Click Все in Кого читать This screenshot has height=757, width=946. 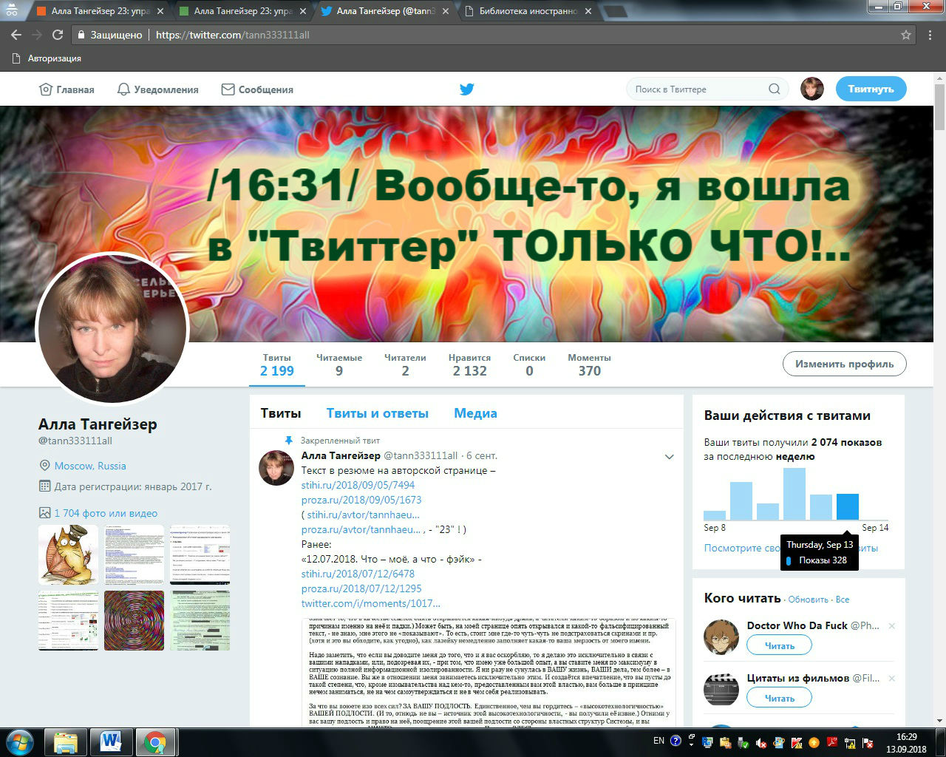click(x=843, y=600)
